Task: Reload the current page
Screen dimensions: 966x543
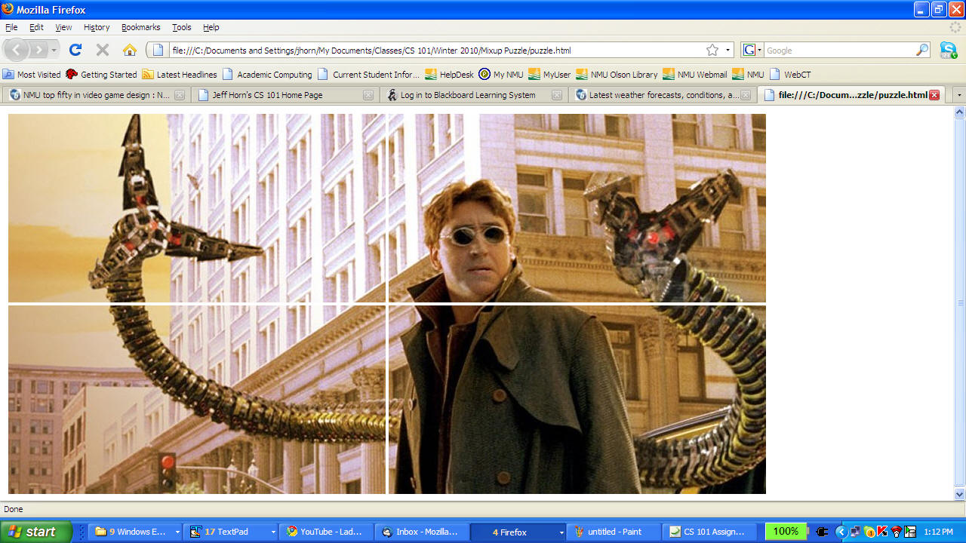Action: pos(75,50)
